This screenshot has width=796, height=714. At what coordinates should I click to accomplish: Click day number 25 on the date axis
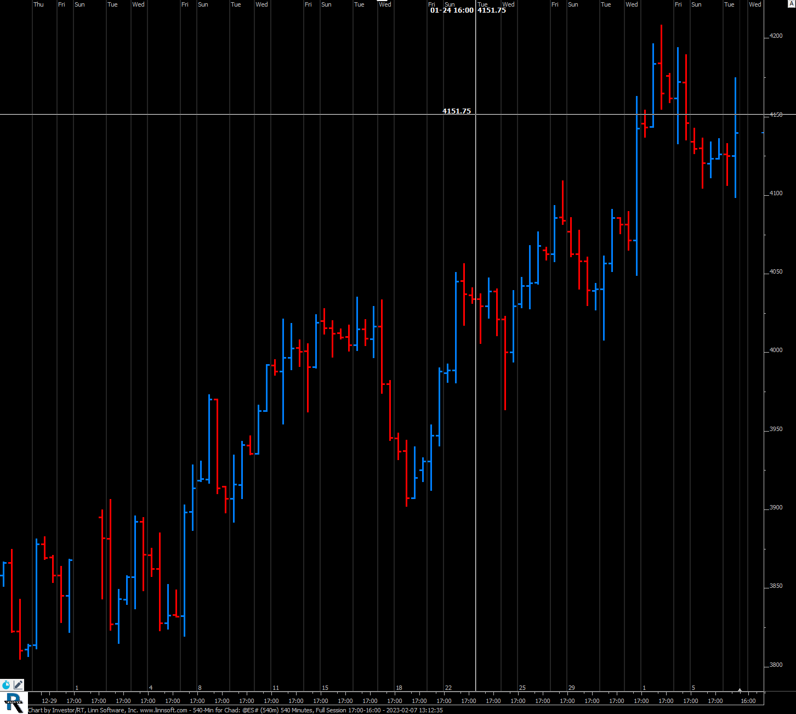(522, 688)
